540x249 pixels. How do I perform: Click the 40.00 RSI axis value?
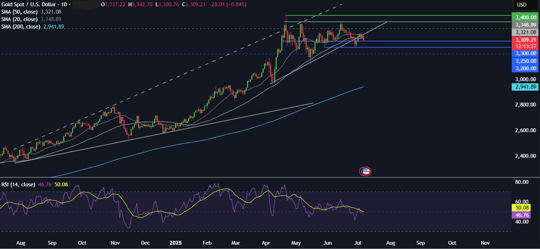(521, 222)
